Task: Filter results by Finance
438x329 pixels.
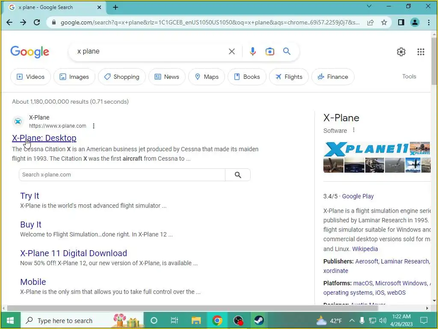Action: (333, 77)
